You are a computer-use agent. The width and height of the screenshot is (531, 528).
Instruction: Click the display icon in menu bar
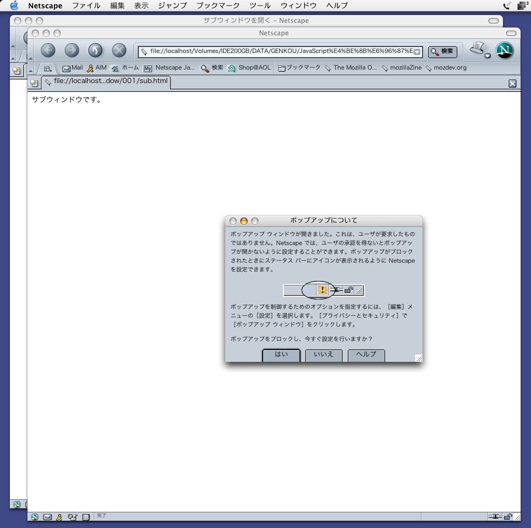(523, 5)
